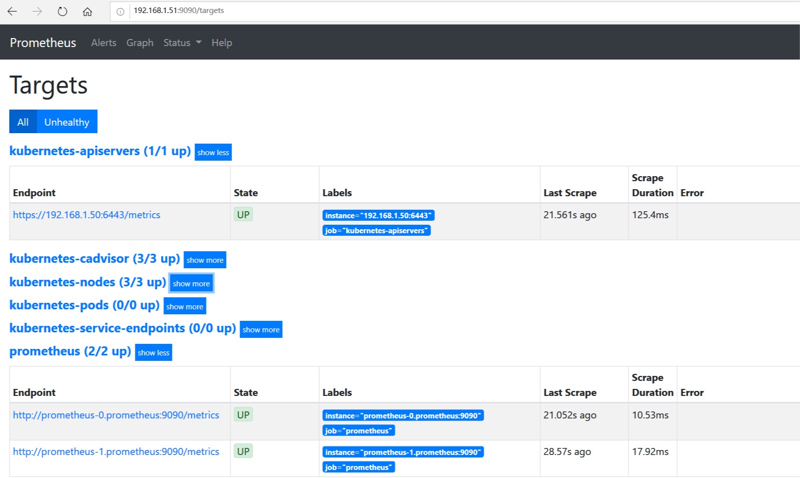Image resolution: width=800 pixels, height=478 pixels.
Task: Open kubernetes-pods (0/0 up) heading link
Action: point(85,305)
